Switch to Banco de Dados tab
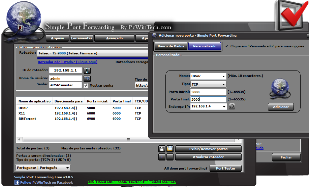310x187 pixels. [171, 46]
